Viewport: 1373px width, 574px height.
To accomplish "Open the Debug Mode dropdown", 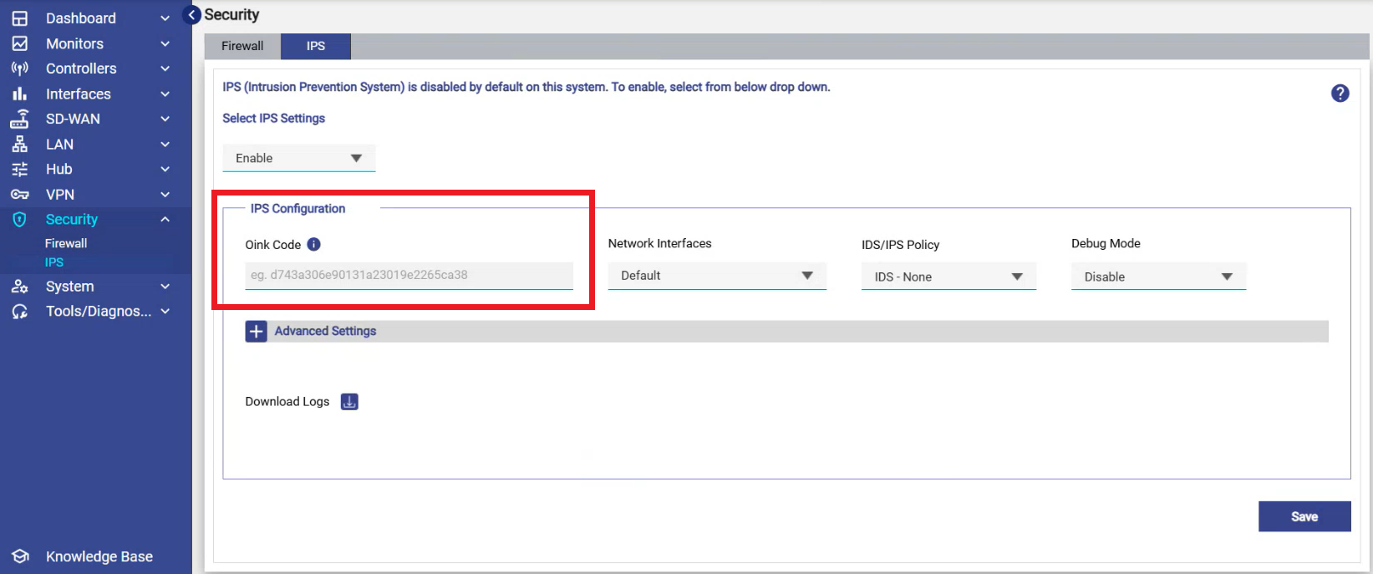I will click(1157, 277).
